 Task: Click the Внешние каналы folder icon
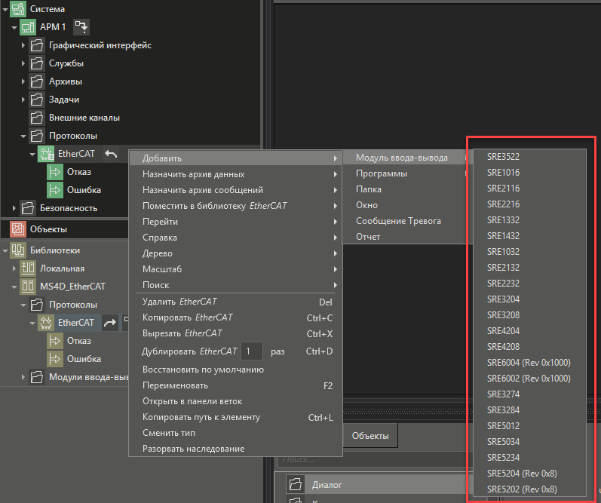click(37, 118)
